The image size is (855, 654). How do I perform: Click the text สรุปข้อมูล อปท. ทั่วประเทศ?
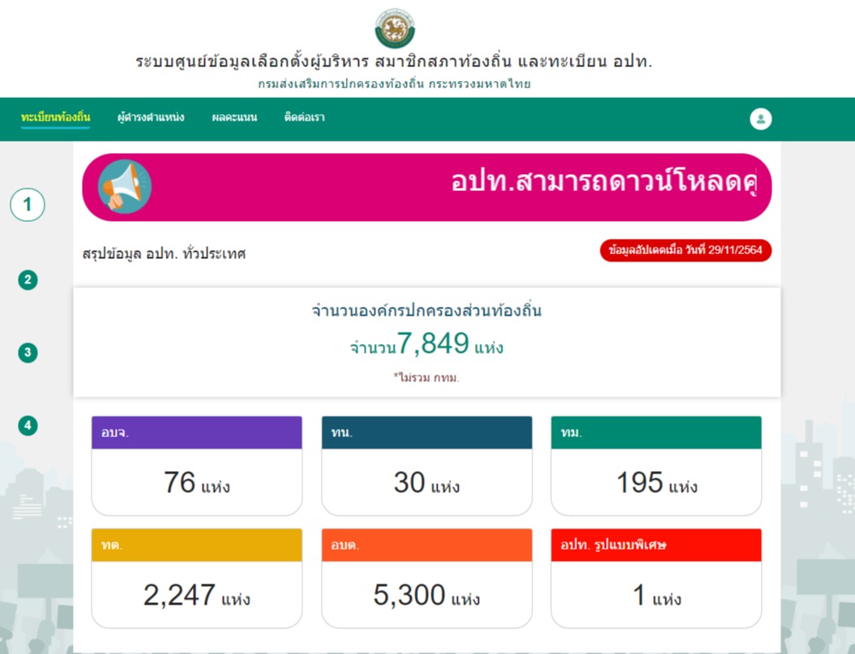click(x=165, y=254)
